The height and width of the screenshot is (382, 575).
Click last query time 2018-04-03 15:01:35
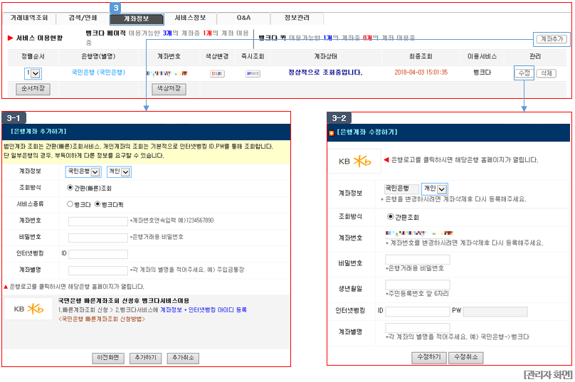click(x=421, y=73)
